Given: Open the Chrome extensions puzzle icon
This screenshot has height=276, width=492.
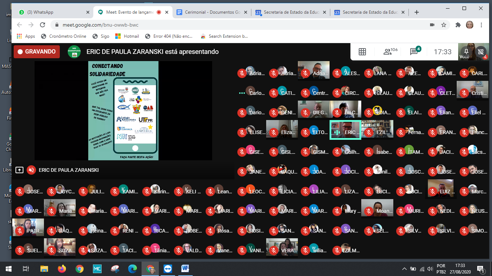Looking at the screenshot, I should click(458, 25).
